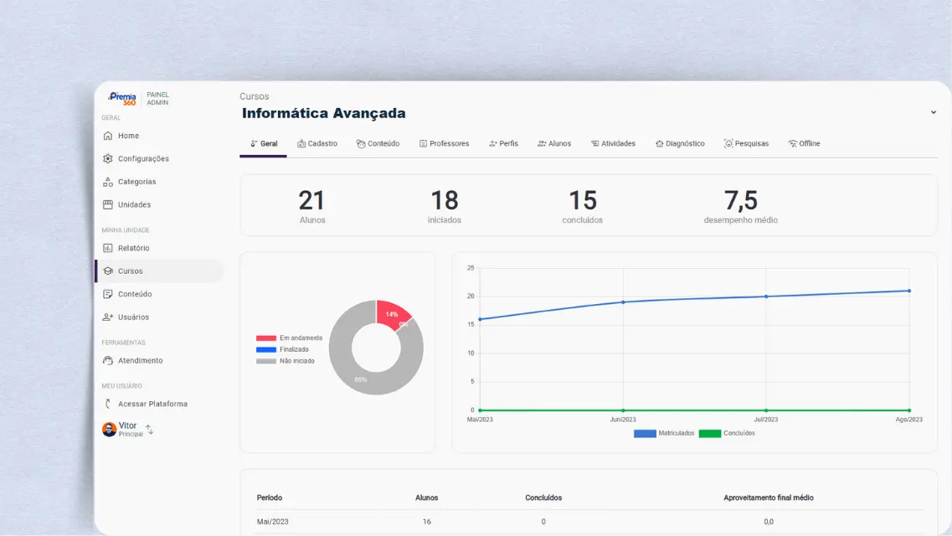Click the Conteúdo tab icon
The width and height of the screenshot is (952, 536).
pyautogui.click(x=361, y=143)
